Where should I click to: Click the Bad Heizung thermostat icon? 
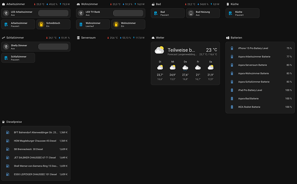tap(191, 13)
